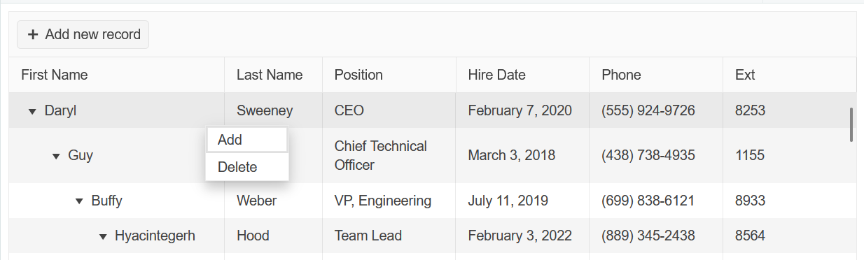Image resolution: width=864 pixels, height=260 pixels.
Task: Click the phone cell (889) 345-2438
Action: [656, 236]
